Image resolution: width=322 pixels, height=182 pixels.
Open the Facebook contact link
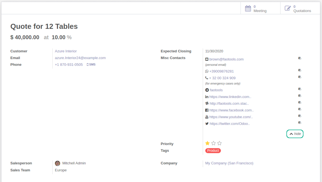tap(231, 110)
